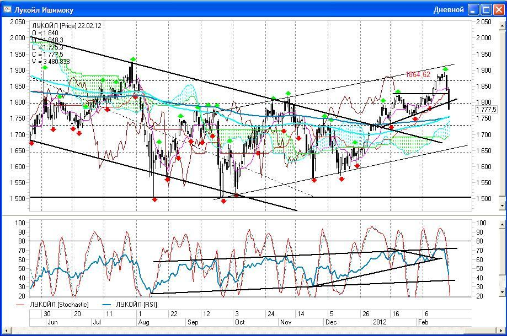Minimize the Лукойл Ишимоку window
The width and height of the screenshot is (507, 336).
[x=473, y=10]
